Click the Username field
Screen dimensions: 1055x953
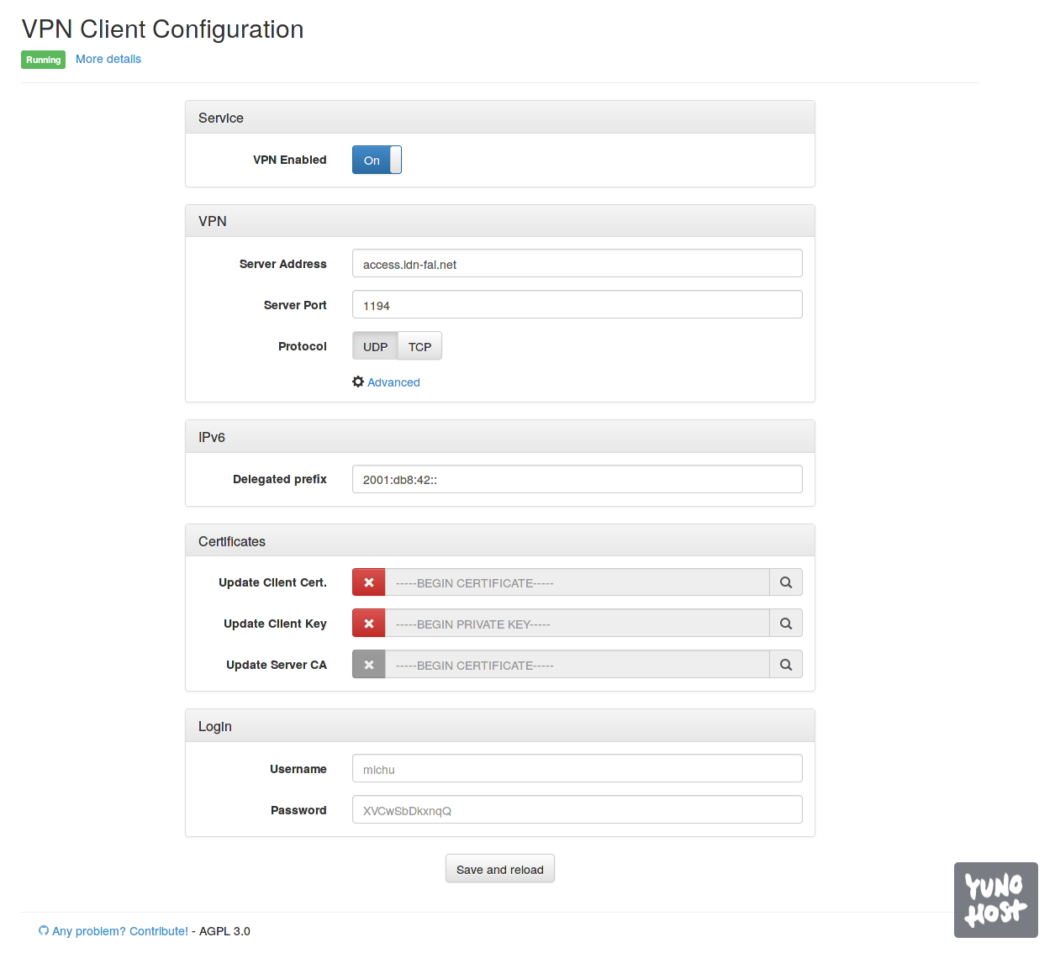pyautogui.click(x=577, y=769)
